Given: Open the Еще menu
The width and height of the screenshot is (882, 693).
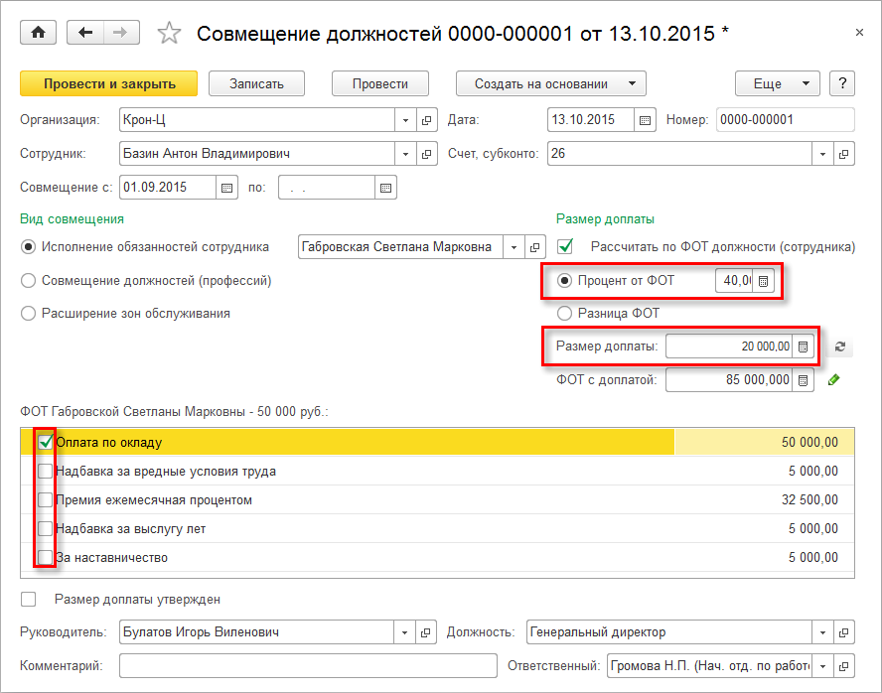Looking at the screenshot, I should pyautogui.click(x=778, y=83).
